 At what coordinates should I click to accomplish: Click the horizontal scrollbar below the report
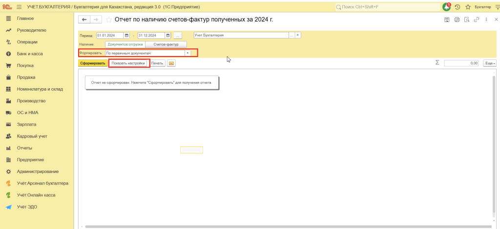[288, 227]
